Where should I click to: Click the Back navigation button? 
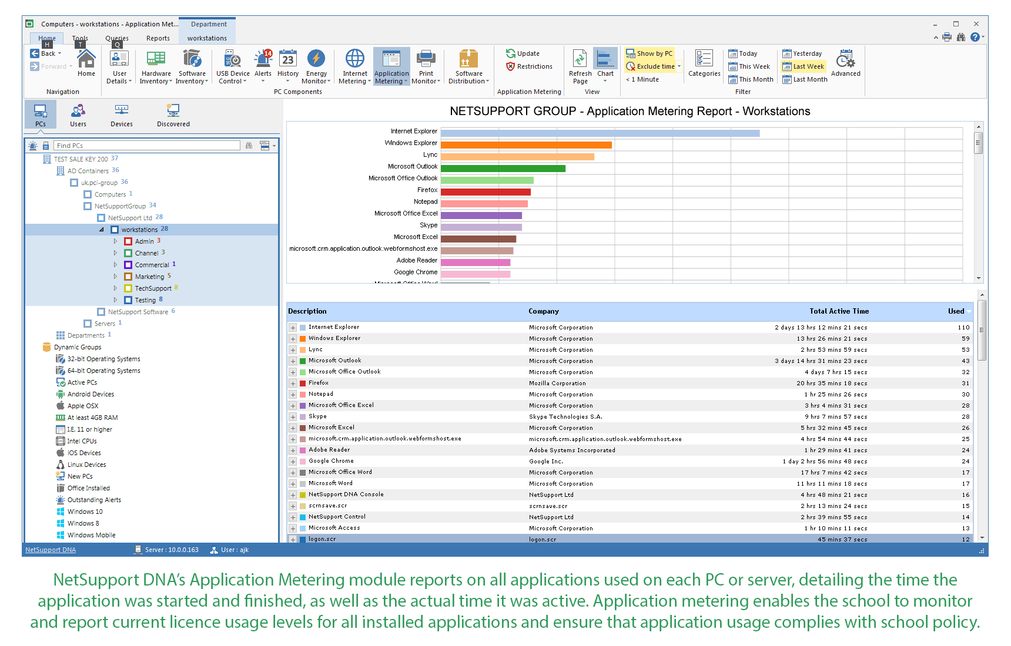[x=45, y=53]
